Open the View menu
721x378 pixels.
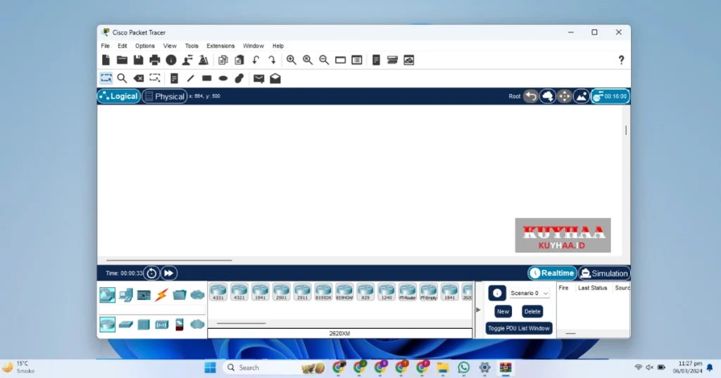click(170, 46)
